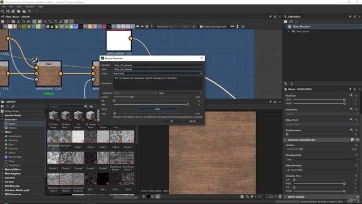362x204 pixels.
Task: Close the Expose Parameter dialog
Action: [x=202, y=58]
